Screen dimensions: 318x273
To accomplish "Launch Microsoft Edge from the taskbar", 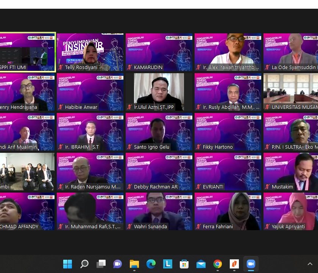I will [x=151, y=264].
